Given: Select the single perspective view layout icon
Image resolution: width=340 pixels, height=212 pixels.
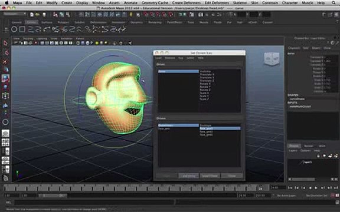Looking at the screenshot, I should coord(5,133).
